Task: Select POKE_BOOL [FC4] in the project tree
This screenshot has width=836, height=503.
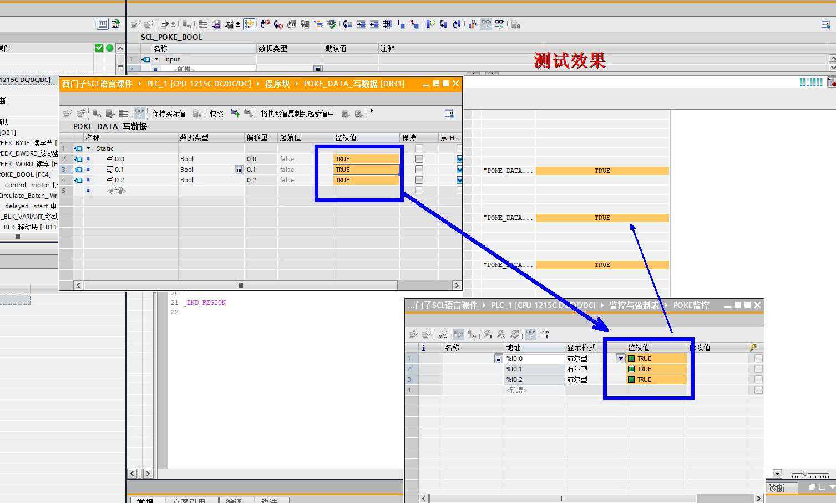Action: point(26,174)
